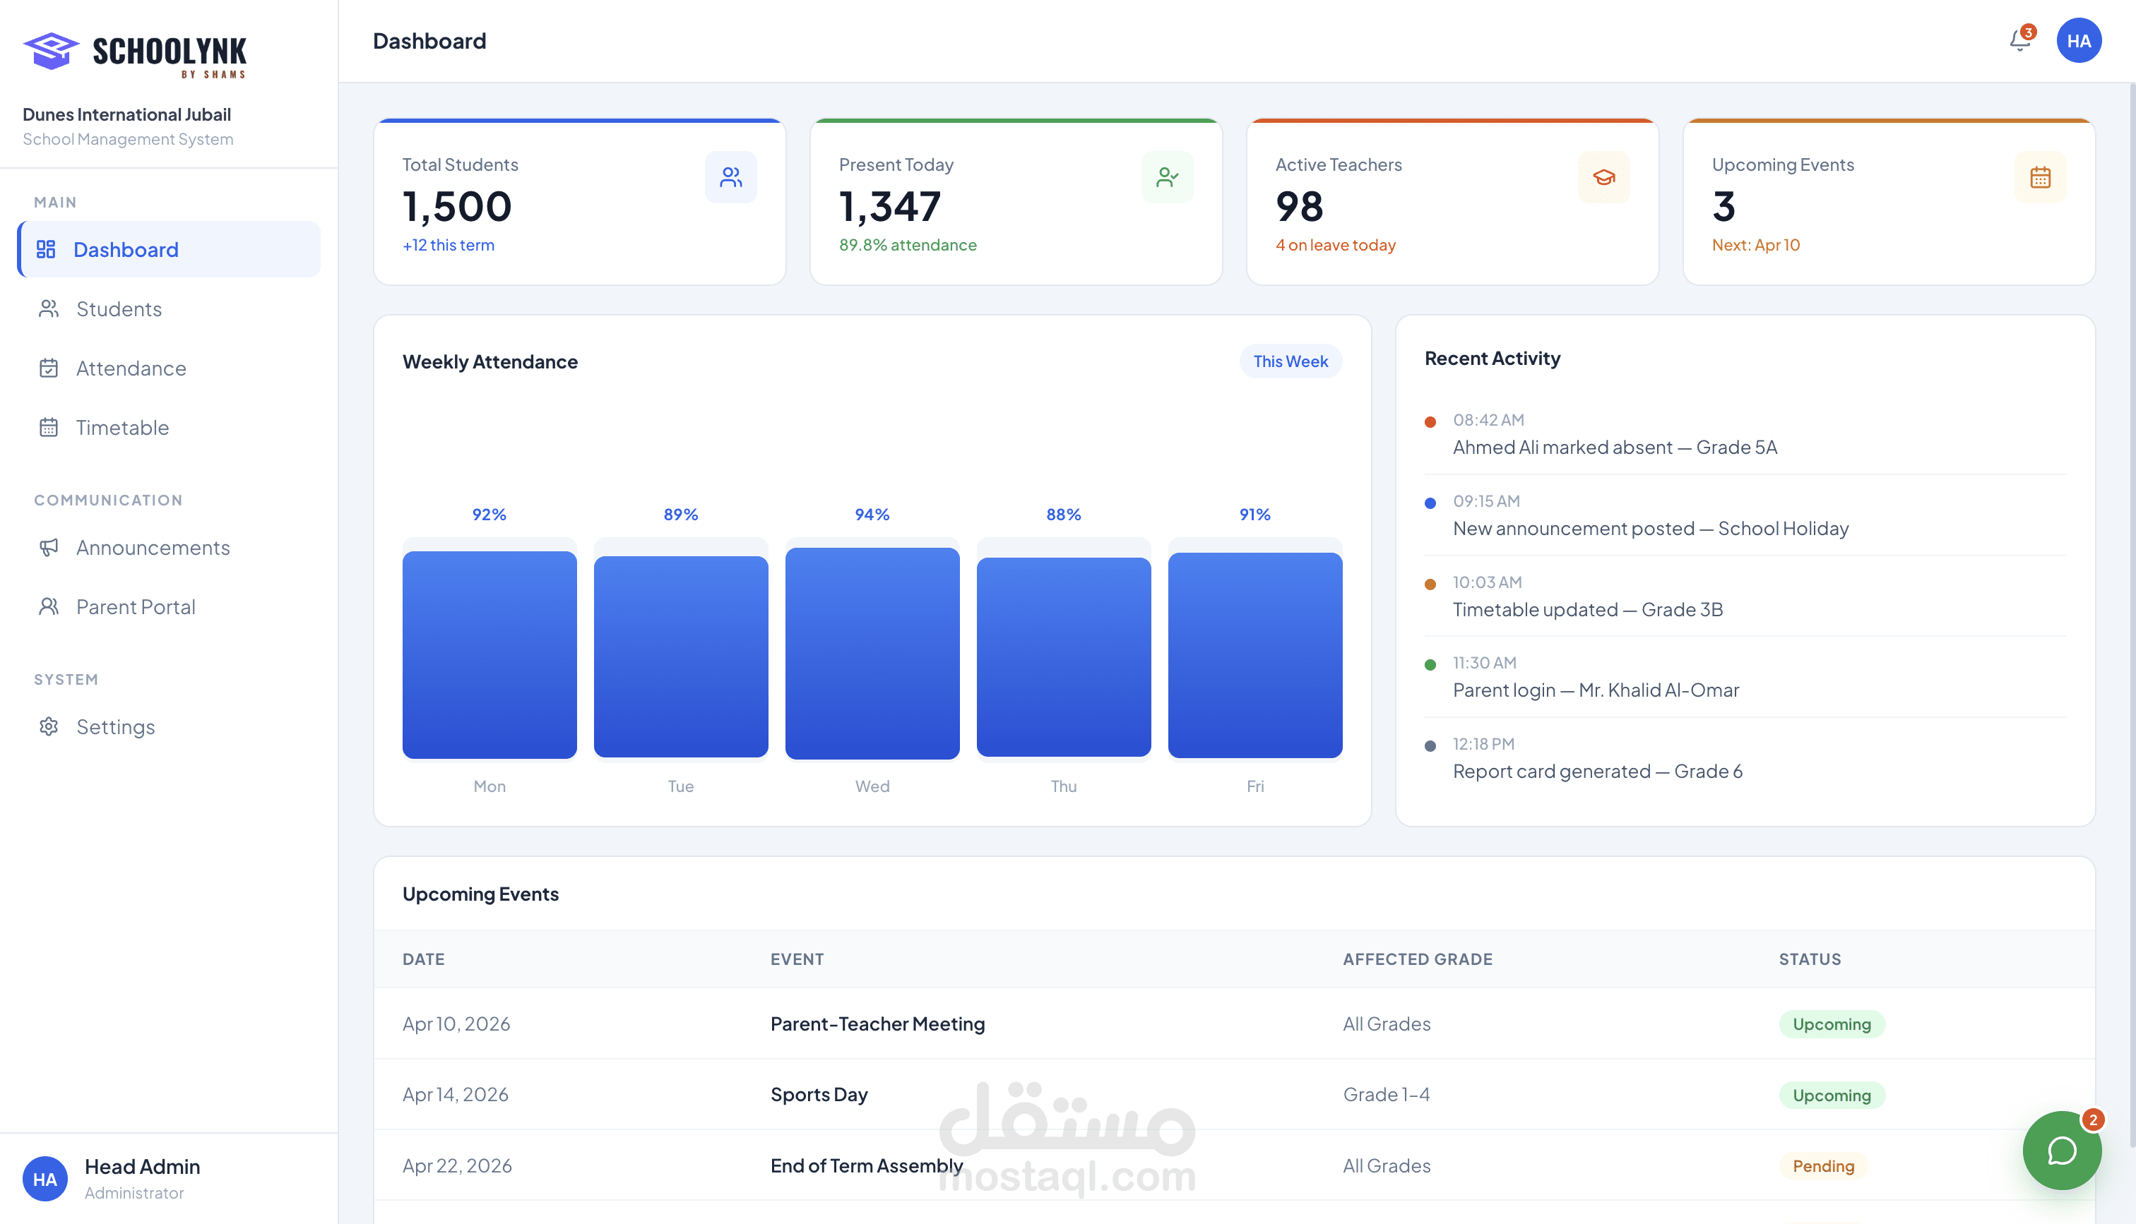The image size is (2136, 1224).
Task: Click the Upcoming badge on Sports Day row
Action: tap(1832, 1095)
